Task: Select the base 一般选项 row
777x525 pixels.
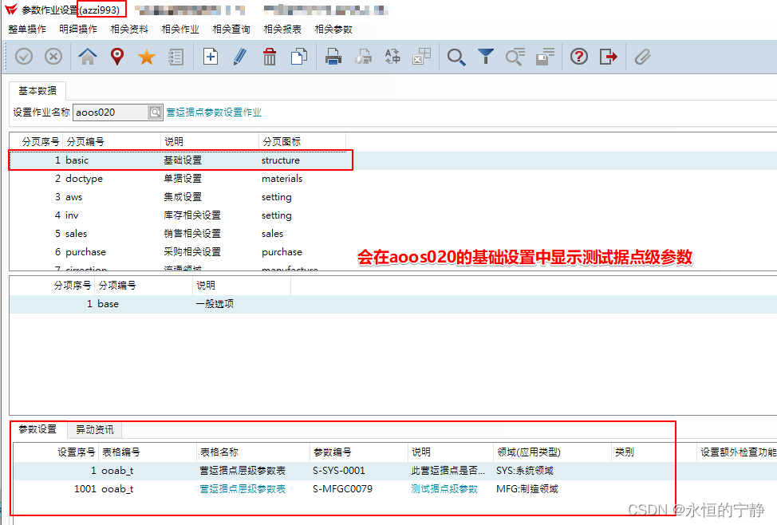Action: point(393,304)
